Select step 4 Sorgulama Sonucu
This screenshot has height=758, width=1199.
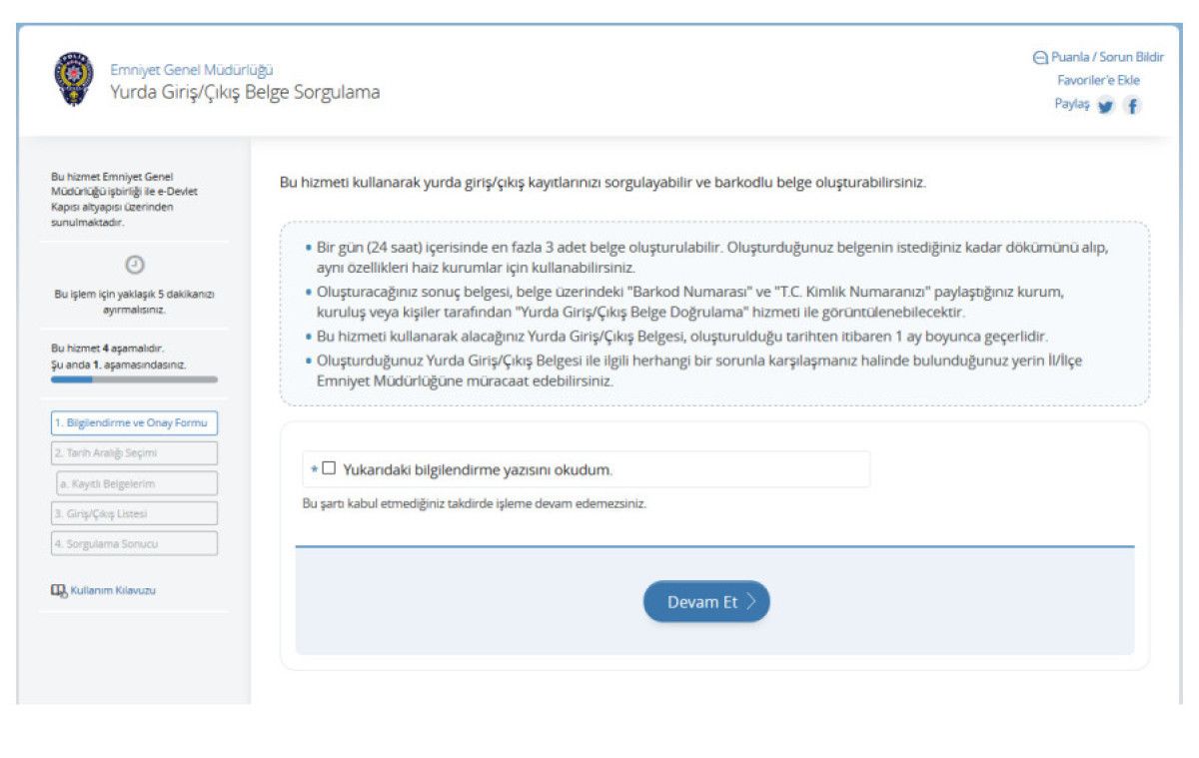pos(134,543)
